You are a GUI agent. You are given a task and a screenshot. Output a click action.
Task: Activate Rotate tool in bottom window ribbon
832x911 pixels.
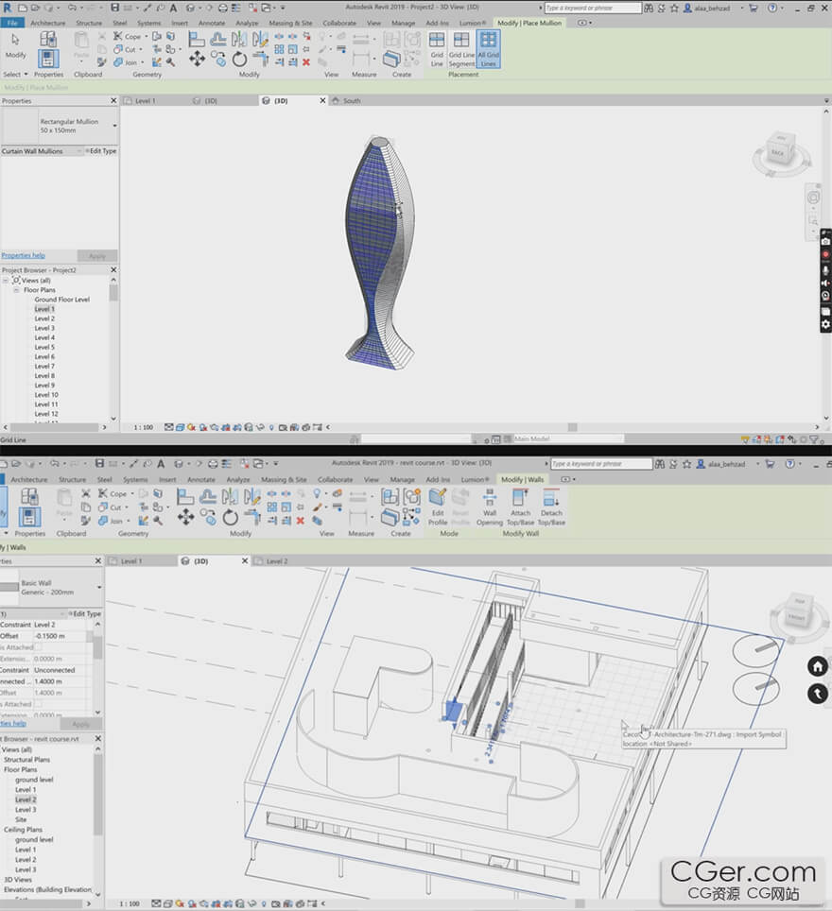pyautogui.click(x=231, y=517)
